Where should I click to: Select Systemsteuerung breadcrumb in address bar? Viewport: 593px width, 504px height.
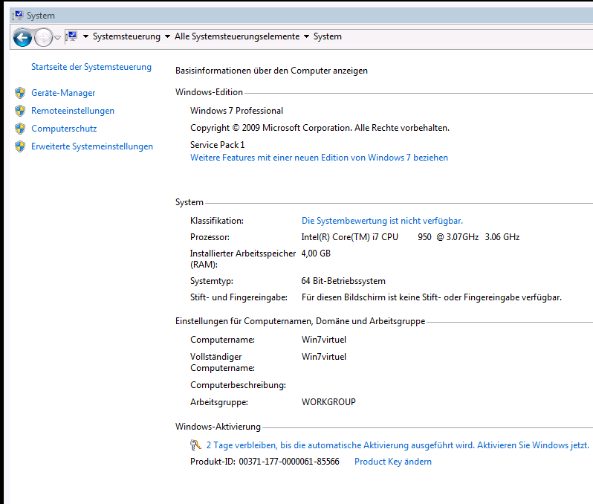[x=126, y=36]
